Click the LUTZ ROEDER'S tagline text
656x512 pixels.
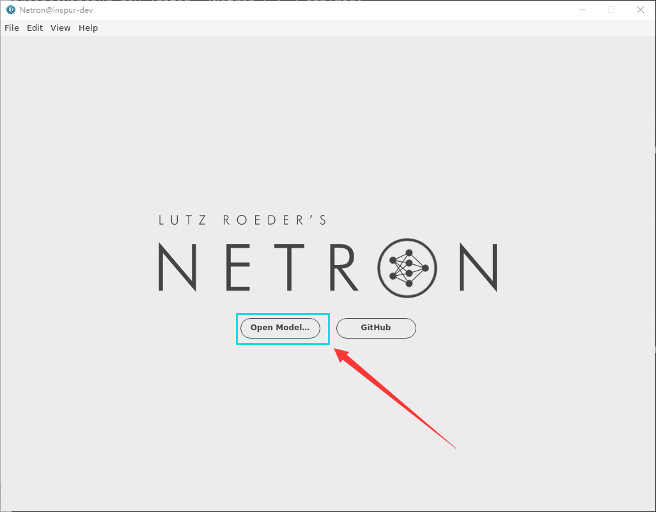[242, 220]
